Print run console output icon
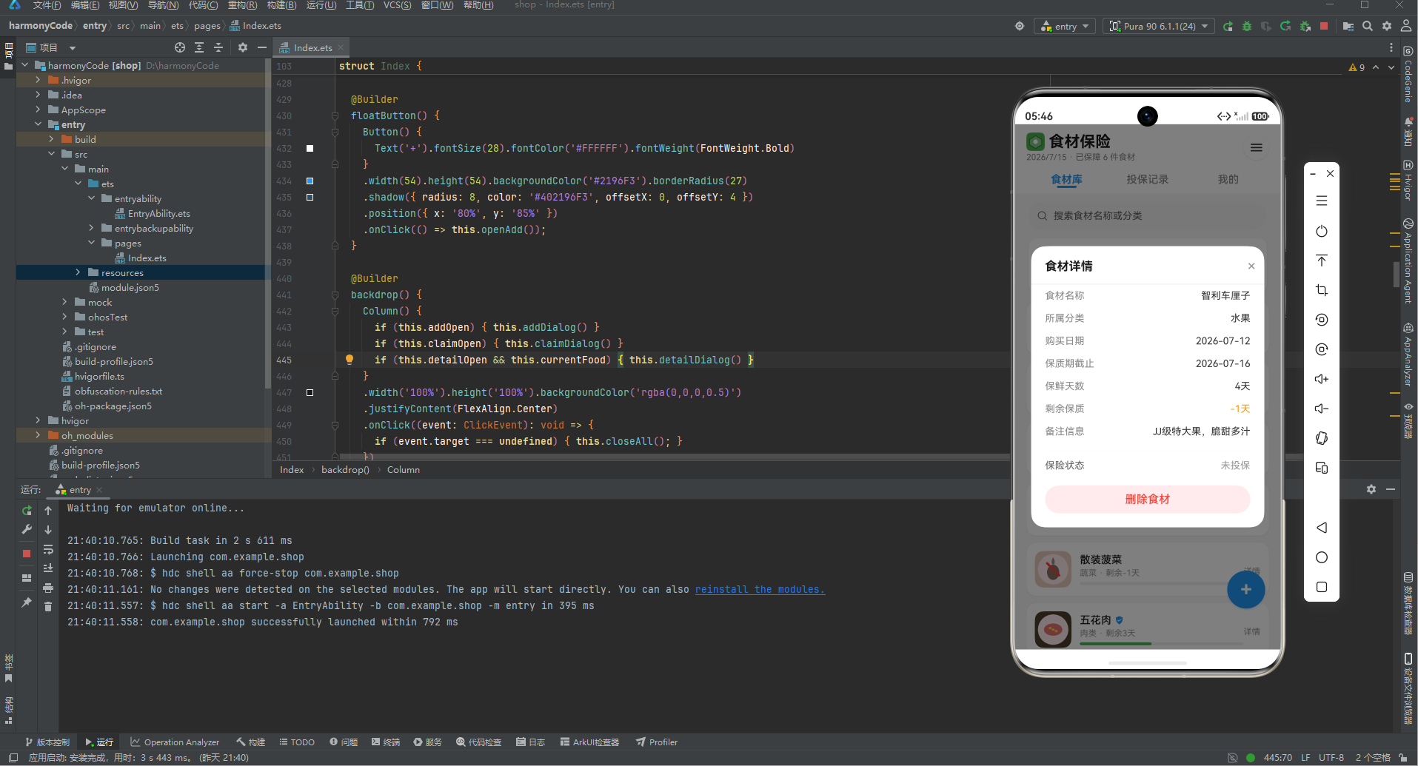Viewport: 1418px width, 766px height. 48,588
